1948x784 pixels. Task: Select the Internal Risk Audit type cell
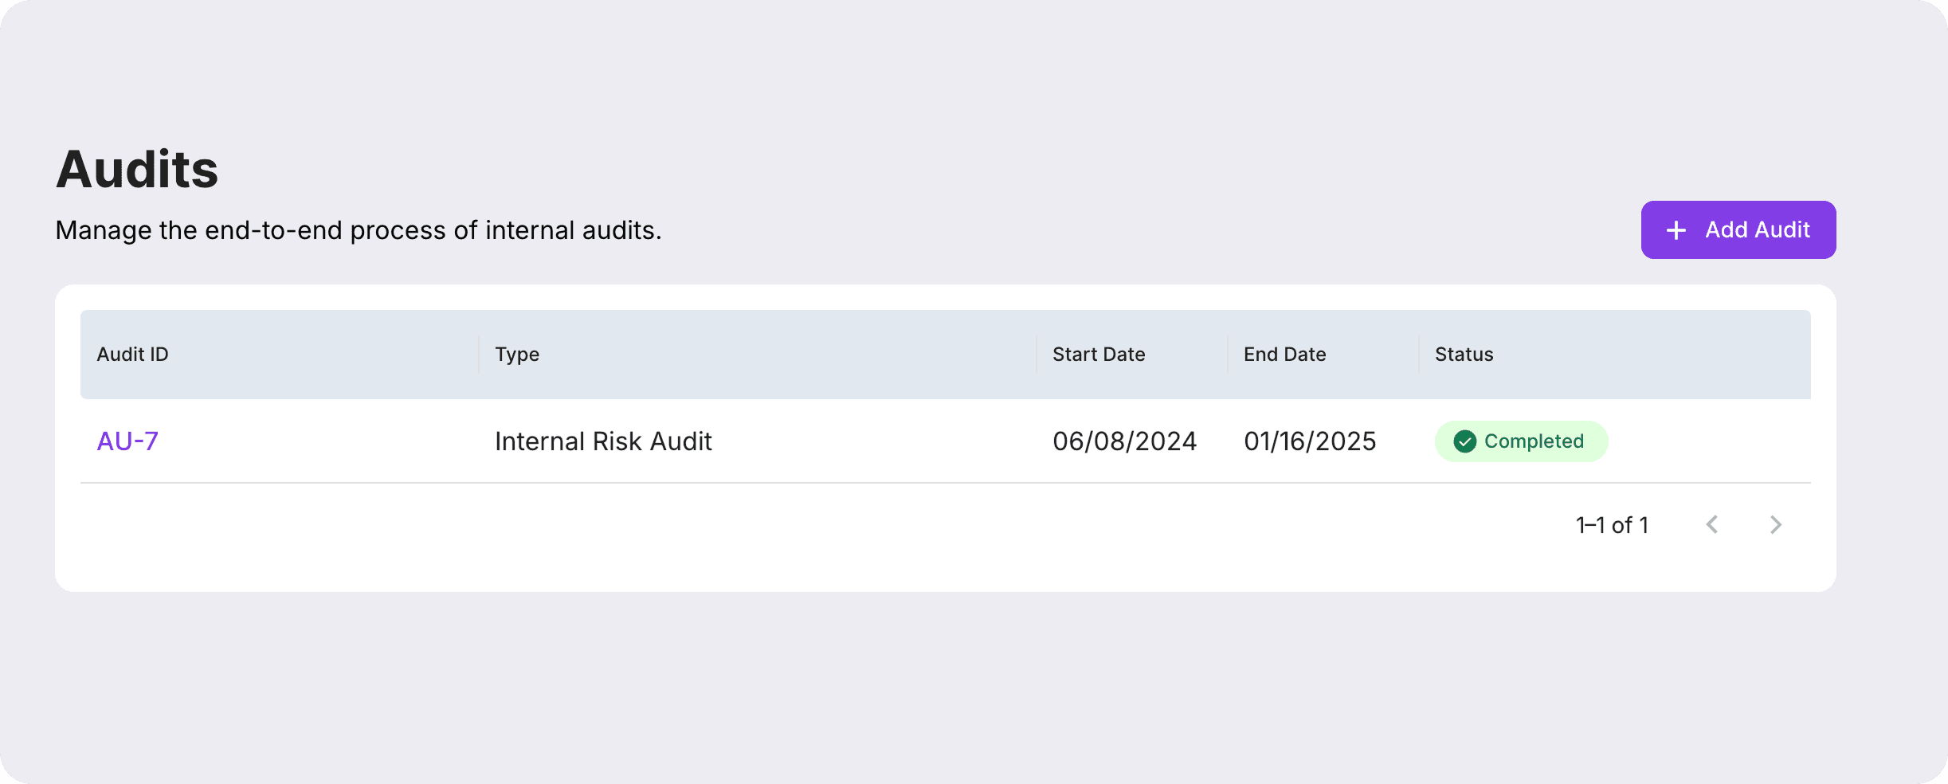tap(603, 441)
